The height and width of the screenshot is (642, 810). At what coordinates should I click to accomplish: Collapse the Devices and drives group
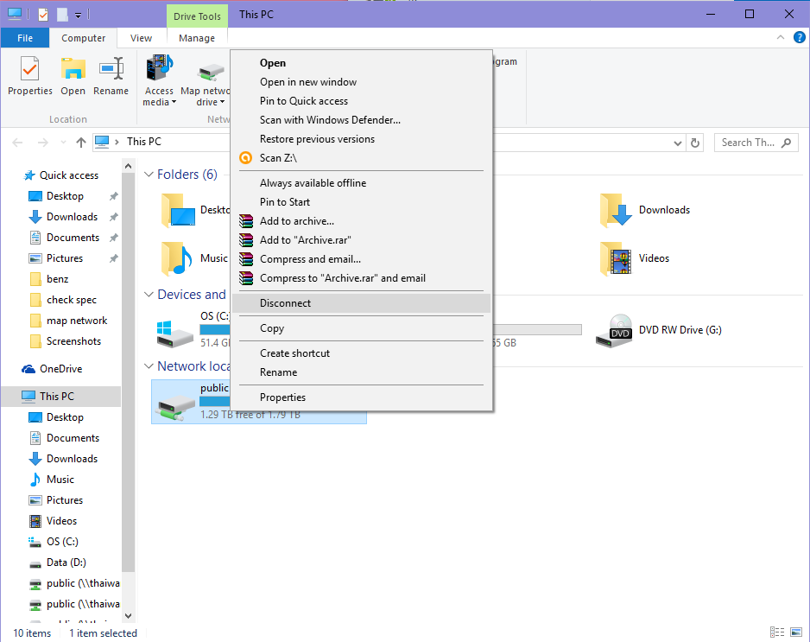149,294
